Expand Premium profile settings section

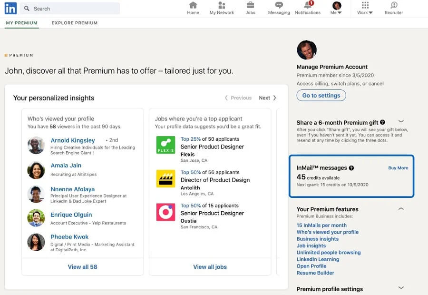pos(401,288)
